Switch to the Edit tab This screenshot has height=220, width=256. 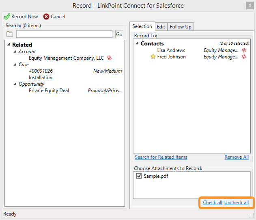(161, 27)
